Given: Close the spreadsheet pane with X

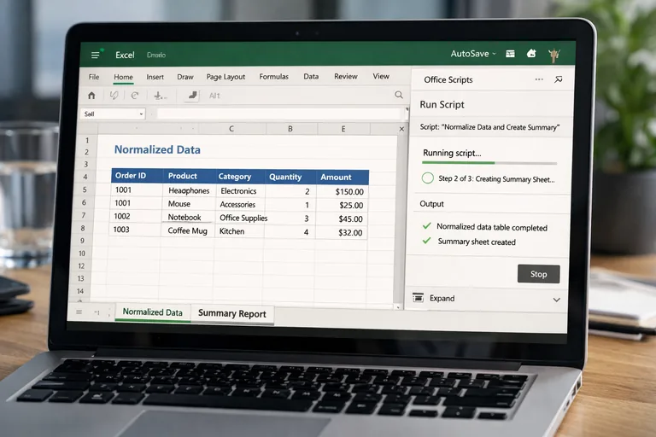Looking at the screenshot, I should pos(401,129).
